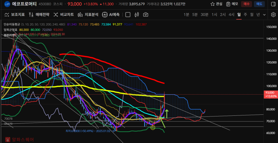This screenshot has width=278, height=143.
Task: Click the 450080 stock code
Action: point(45,4)
